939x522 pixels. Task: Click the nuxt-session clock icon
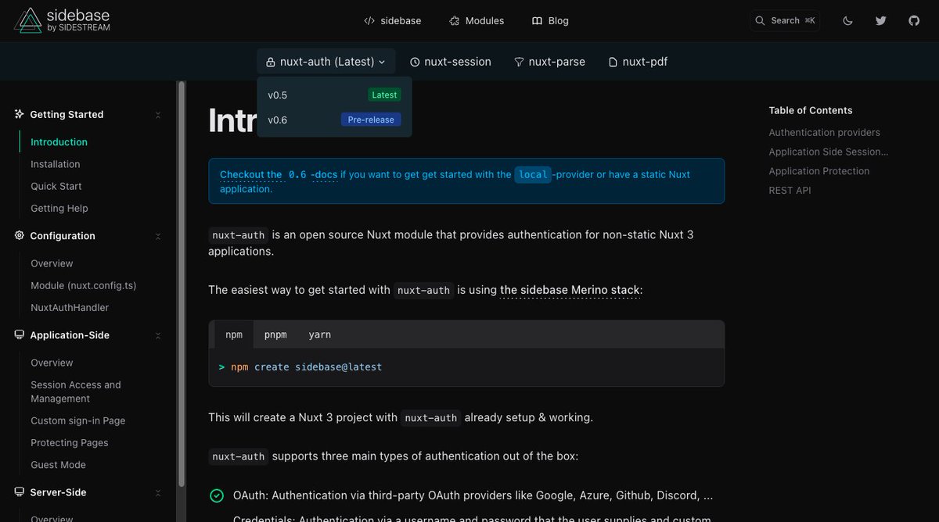[x=415, y=62]
